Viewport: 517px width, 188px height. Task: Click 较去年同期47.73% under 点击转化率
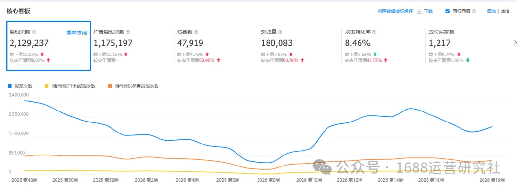tap(364, 60)
